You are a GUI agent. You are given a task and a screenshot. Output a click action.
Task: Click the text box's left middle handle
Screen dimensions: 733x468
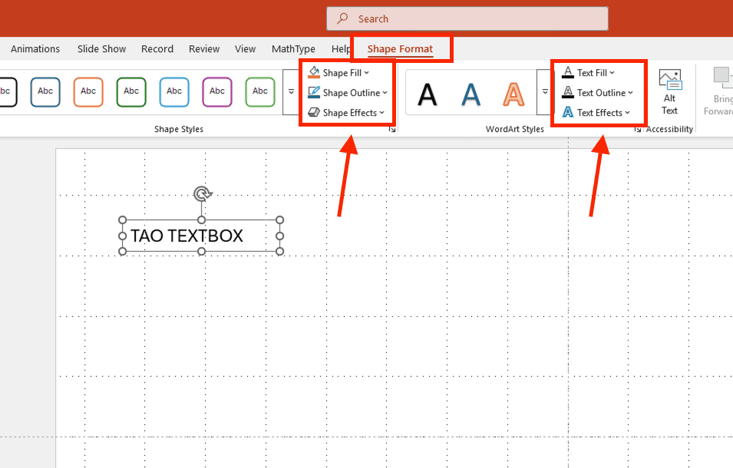click(123, 236)
